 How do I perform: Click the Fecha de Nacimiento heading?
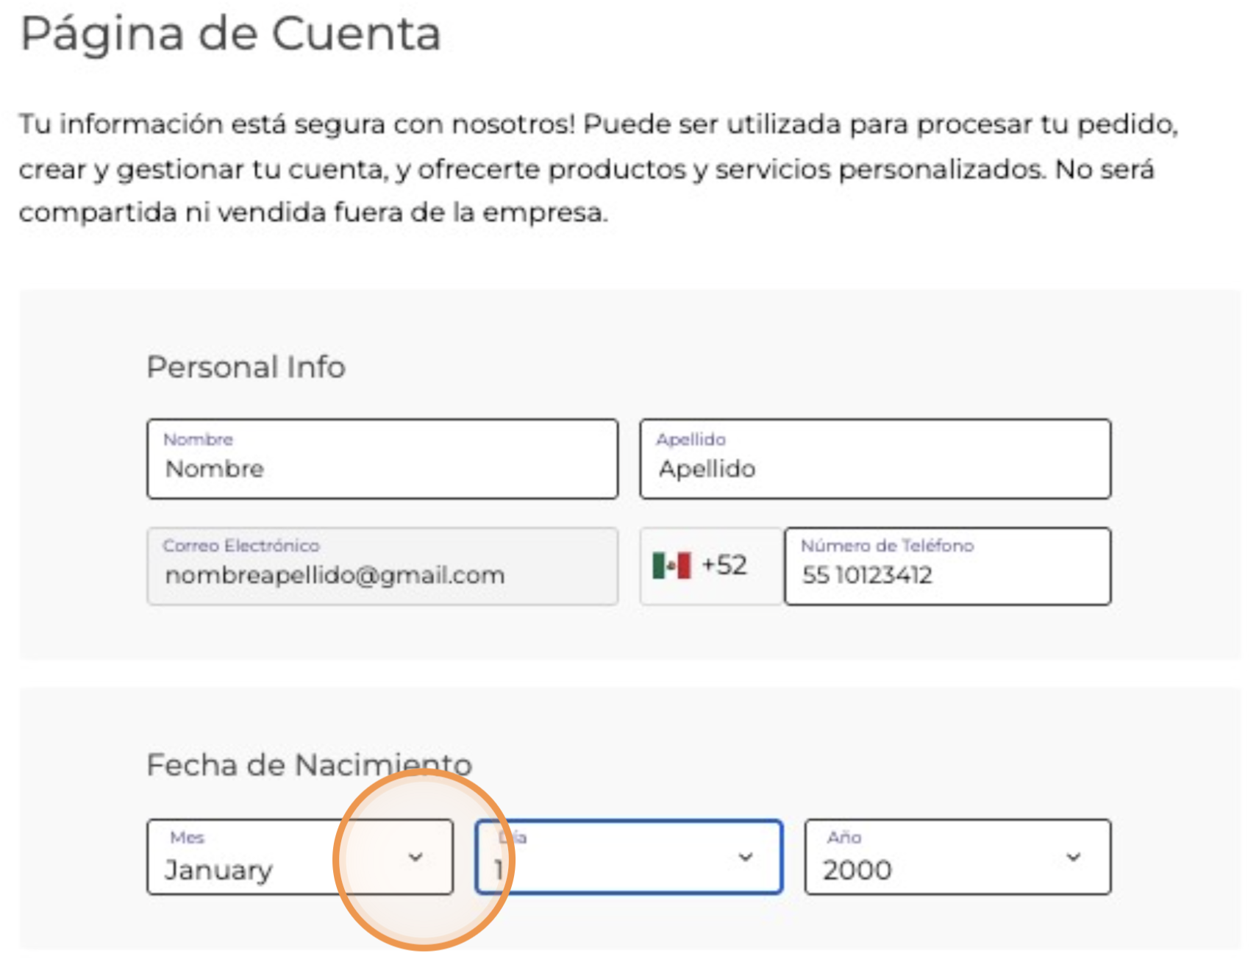click(x=309, y=765)
